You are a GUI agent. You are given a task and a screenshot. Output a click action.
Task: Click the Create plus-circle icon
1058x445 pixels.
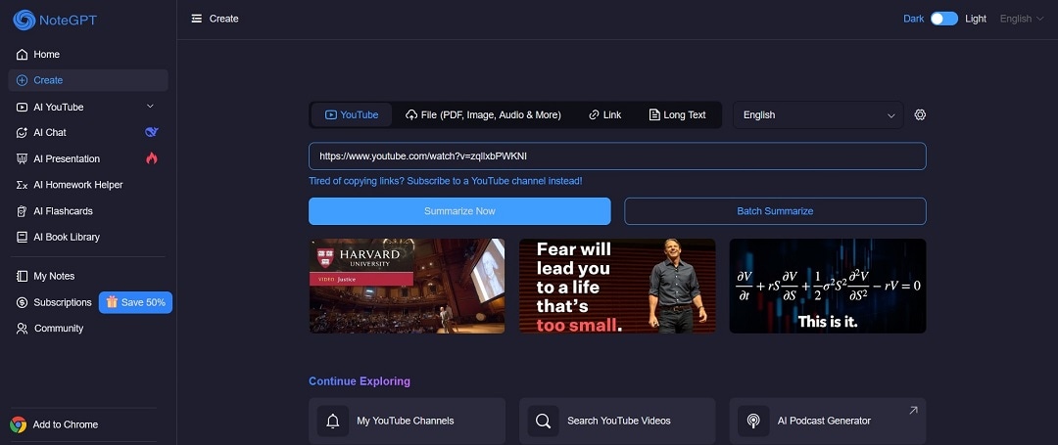pos(22,80)
